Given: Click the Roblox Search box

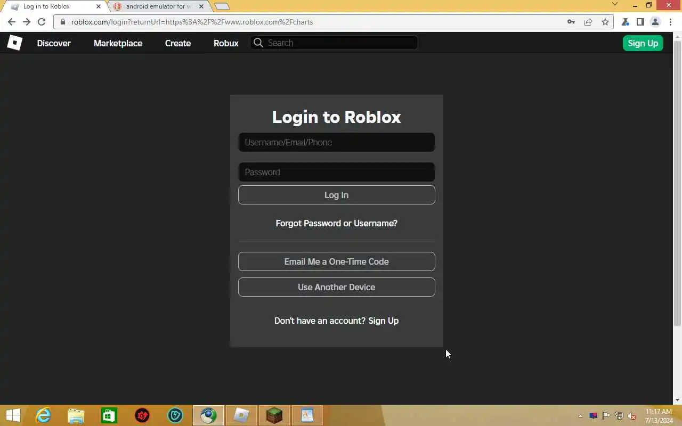Looking at the screenshot, I should click(x=334, y=43).
